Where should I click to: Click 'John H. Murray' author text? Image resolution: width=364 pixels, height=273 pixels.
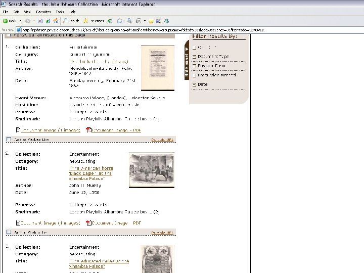pos(85,186)
